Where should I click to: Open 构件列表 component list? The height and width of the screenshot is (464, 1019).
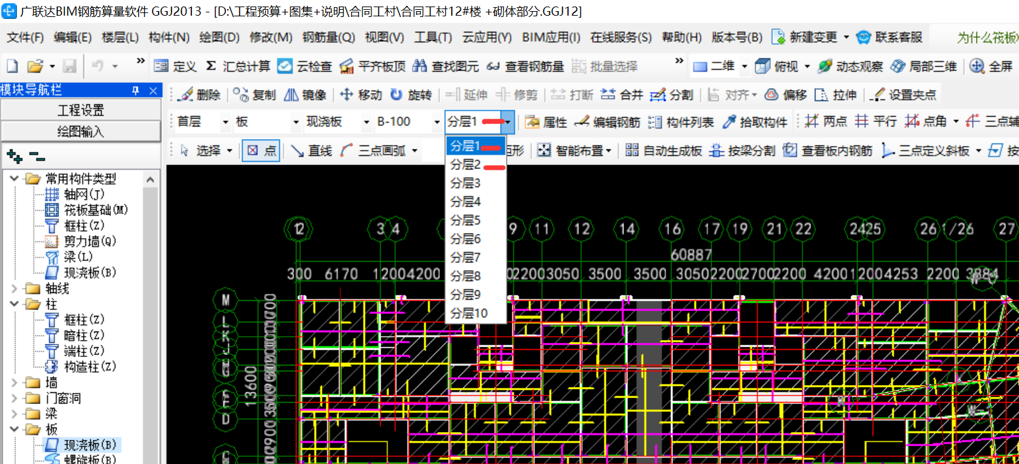click(x=682, y=122)
